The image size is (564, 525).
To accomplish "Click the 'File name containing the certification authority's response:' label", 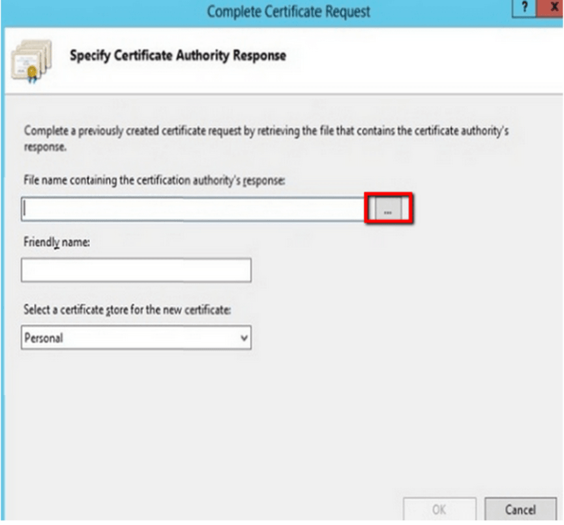I will click(x=155, y=180).
